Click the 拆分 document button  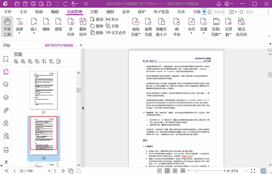pos(112,19)
